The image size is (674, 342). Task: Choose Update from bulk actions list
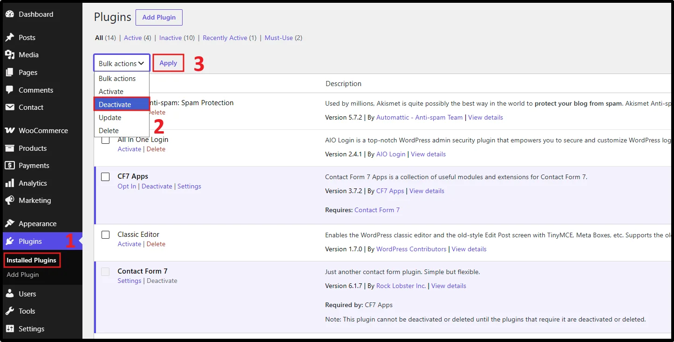pos(122,118)
